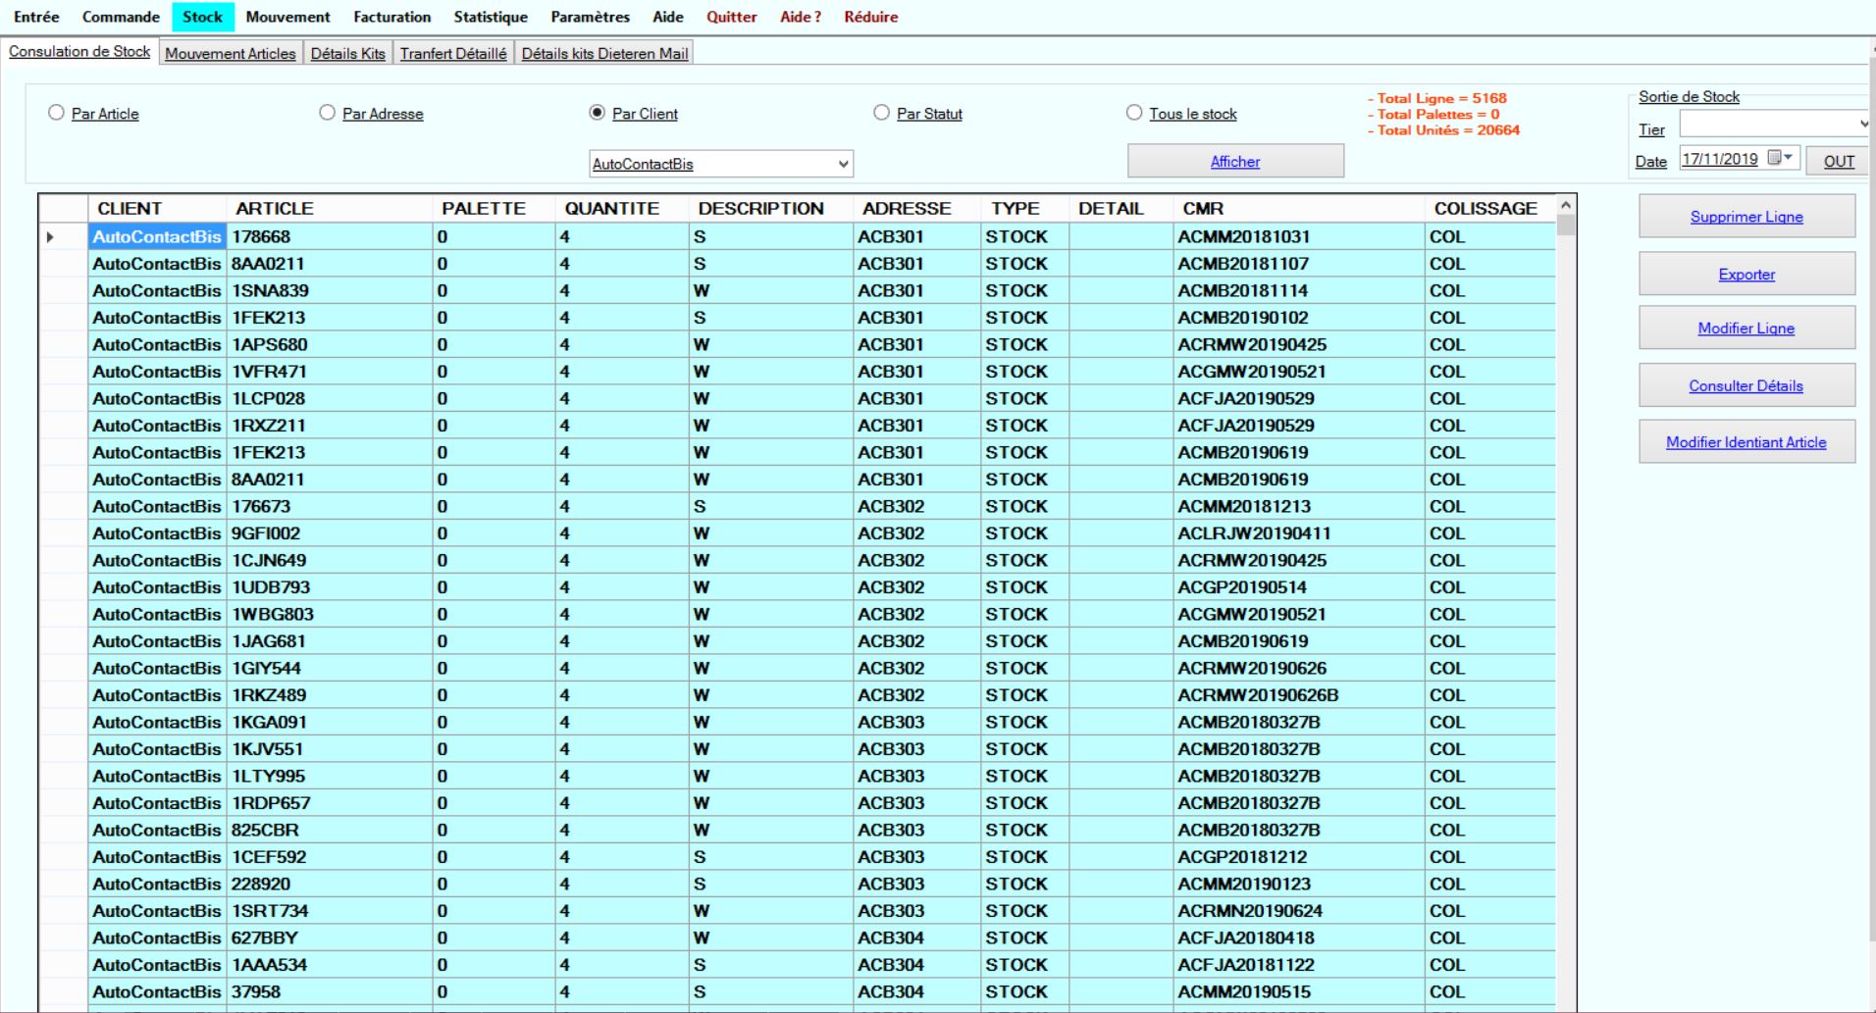Select article cell 1APS680

coord(330,344)
